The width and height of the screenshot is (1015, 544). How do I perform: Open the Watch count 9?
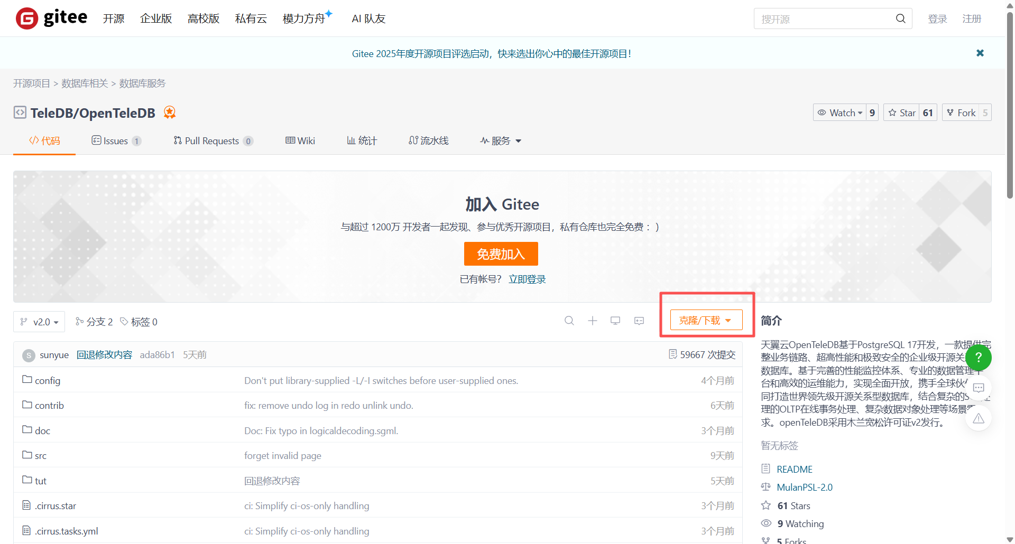pyautogui.click(x=872, y=112)
